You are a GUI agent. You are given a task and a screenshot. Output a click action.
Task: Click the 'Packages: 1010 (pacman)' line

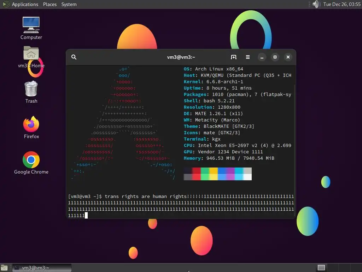pos(238,94)
